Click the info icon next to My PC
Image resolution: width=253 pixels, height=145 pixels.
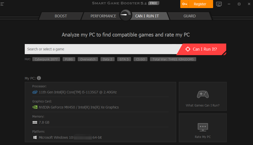click(x=39, y=78)
